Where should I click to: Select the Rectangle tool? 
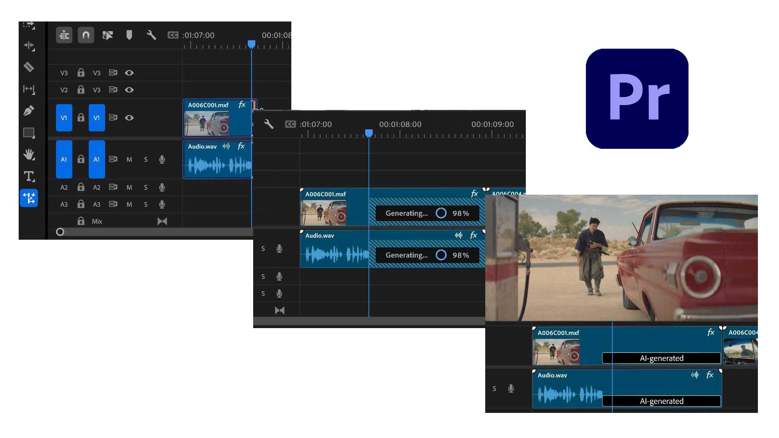tap(29, 133)
